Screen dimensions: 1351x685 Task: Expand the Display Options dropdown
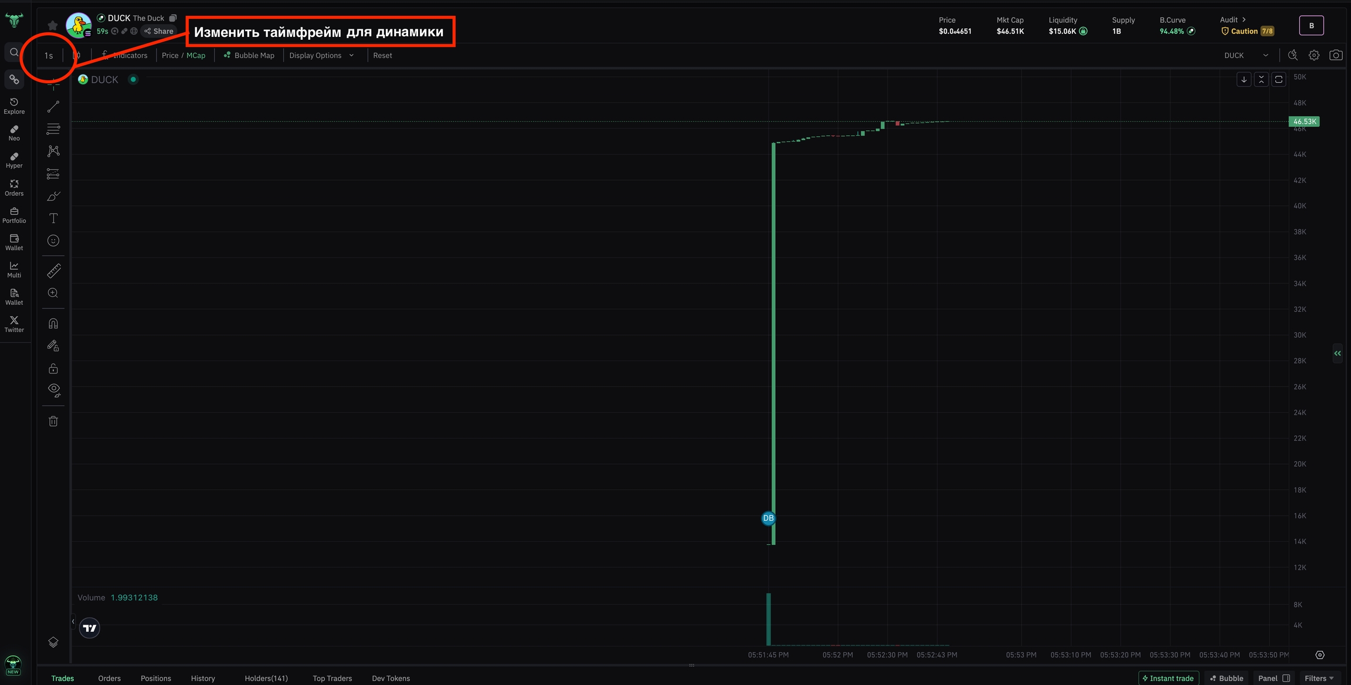coord(321,55)
